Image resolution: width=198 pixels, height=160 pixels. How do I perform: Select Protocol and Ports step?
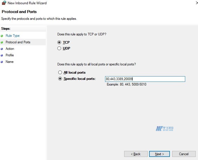[x=18, y=42]
